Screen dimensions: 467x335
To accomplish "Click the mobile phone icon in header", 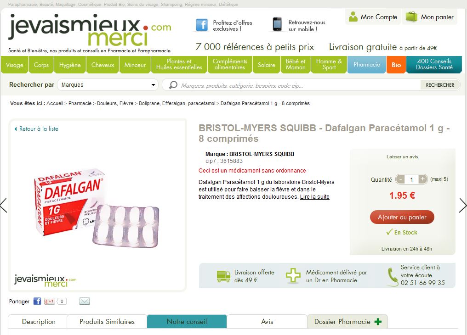I will click(277, 24).
